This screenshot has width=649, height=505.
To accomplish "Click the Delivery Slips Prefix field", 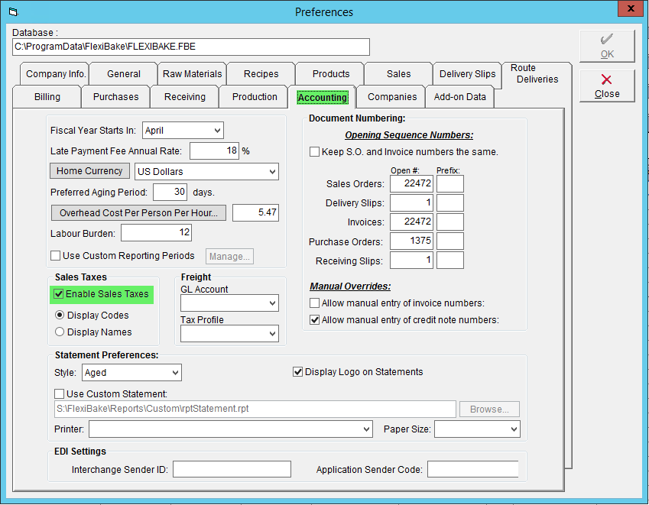I will click(x=450, y=202).
